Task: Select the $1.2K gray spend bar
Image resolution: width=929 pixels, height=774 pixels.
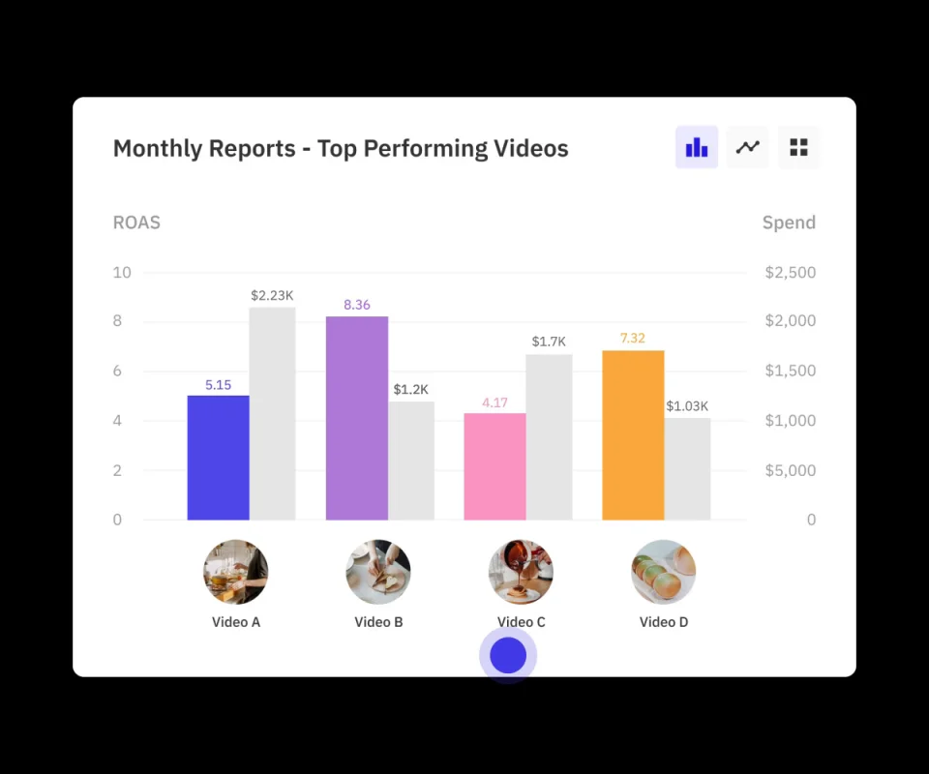Action: click(411, 461)
